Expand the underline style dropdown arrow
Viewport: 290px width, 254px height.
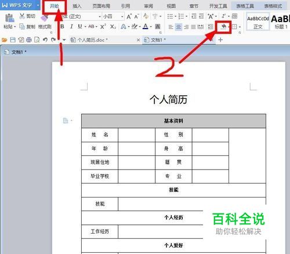point(85,27)
